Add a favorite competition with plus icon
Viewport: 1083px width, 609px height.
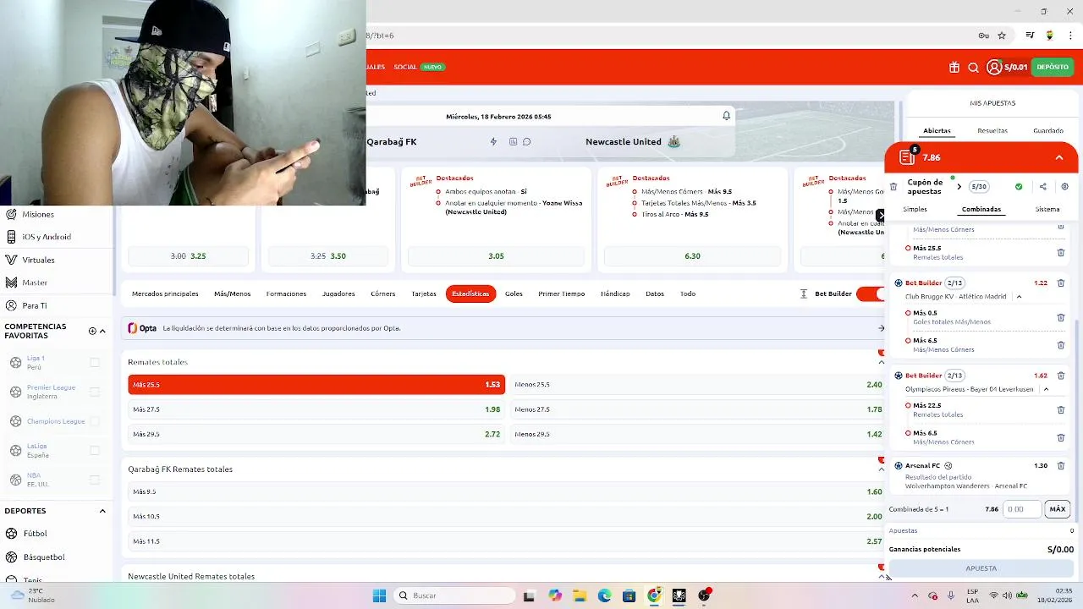(x=92, y=331)
